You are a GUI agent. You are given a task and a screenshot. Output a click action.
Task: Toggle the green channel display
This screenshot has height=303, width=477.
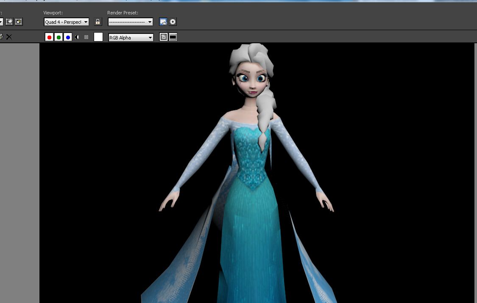tap(59, 37)
